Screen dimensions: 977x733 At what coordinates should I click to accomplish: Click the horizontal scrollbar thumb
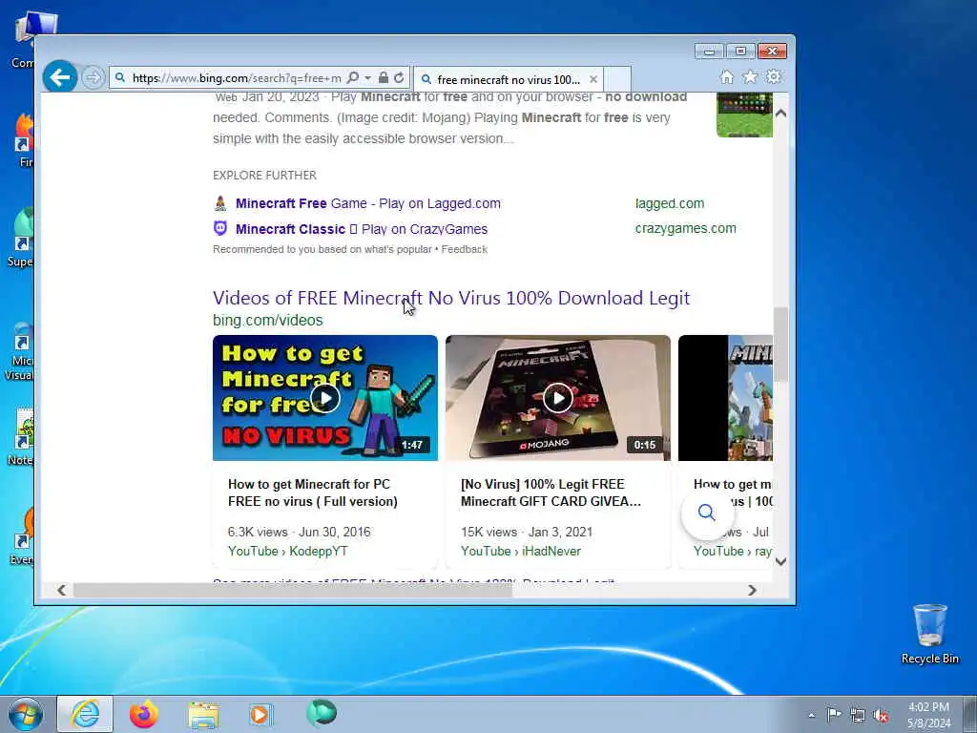(293, 590)
